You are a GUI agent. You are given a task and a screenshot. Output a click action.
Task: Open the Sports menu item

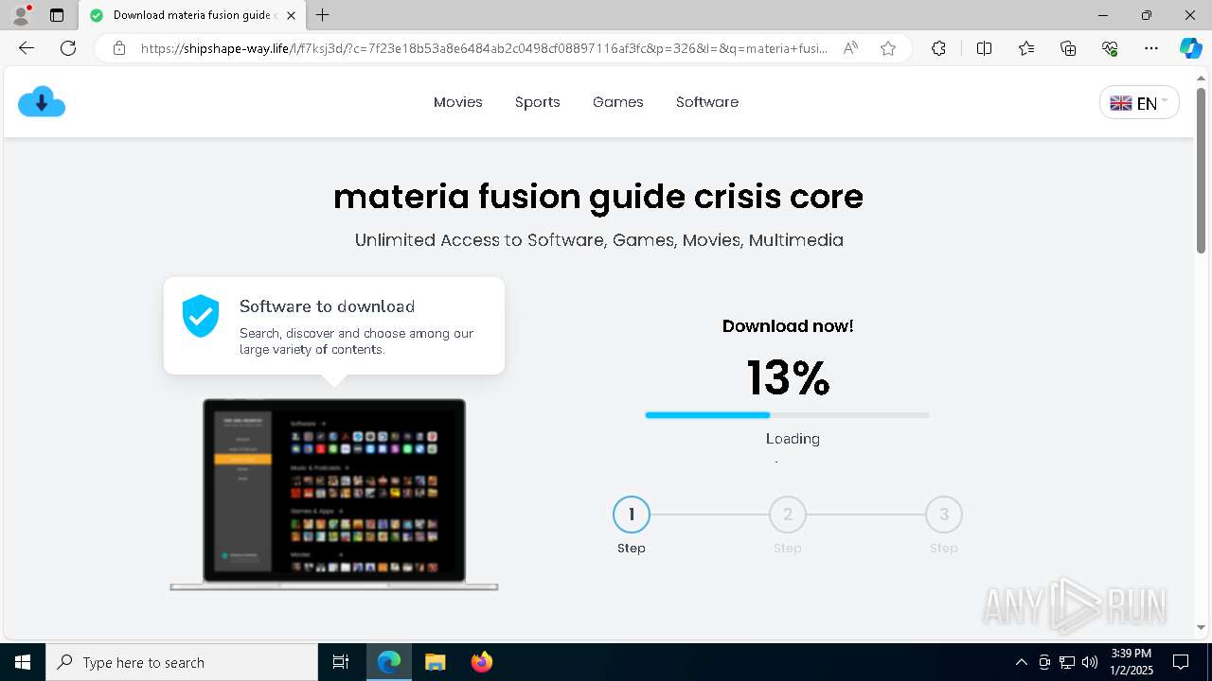coord(538,102)
